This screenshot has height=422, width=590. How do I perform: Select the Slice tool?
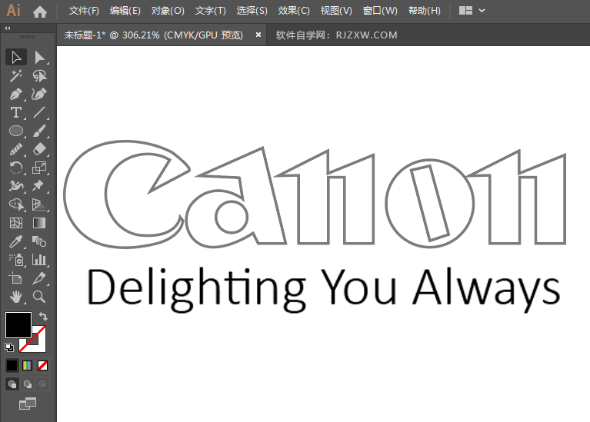pyautogui.click(x=39, y=278)
